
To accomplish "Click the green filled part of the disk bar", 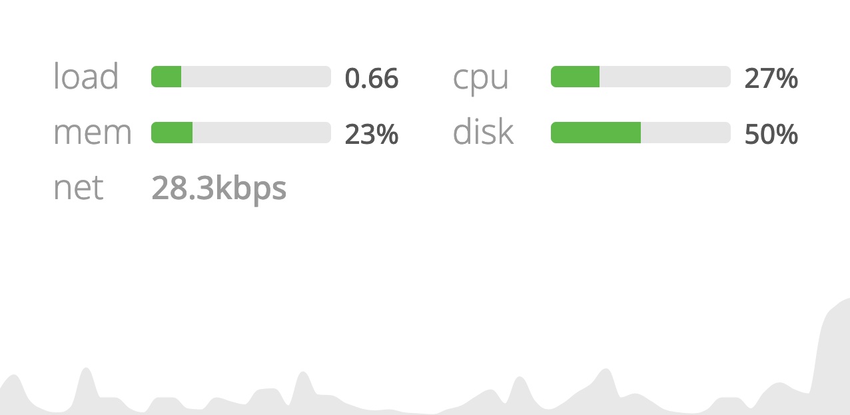I will click(596, 133).
